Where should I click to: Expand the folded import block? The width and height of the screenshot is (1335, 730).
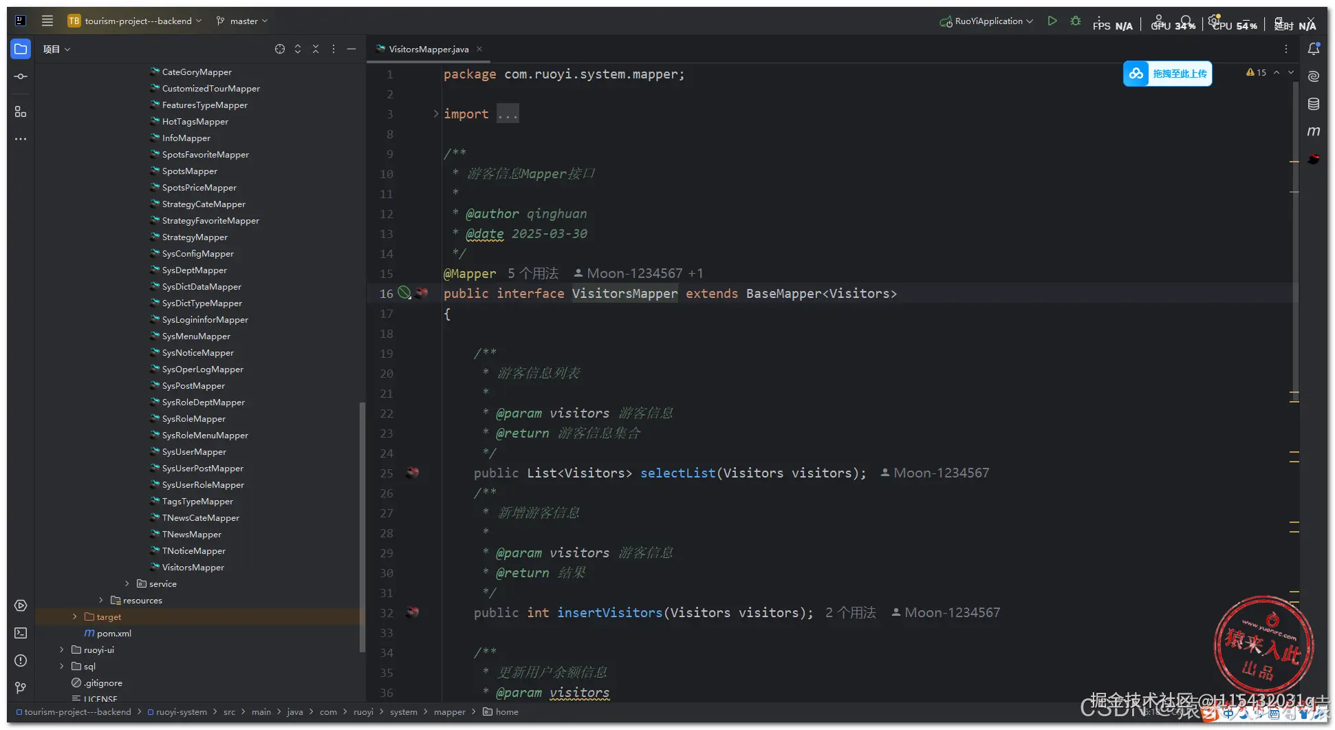pos(436,114)
